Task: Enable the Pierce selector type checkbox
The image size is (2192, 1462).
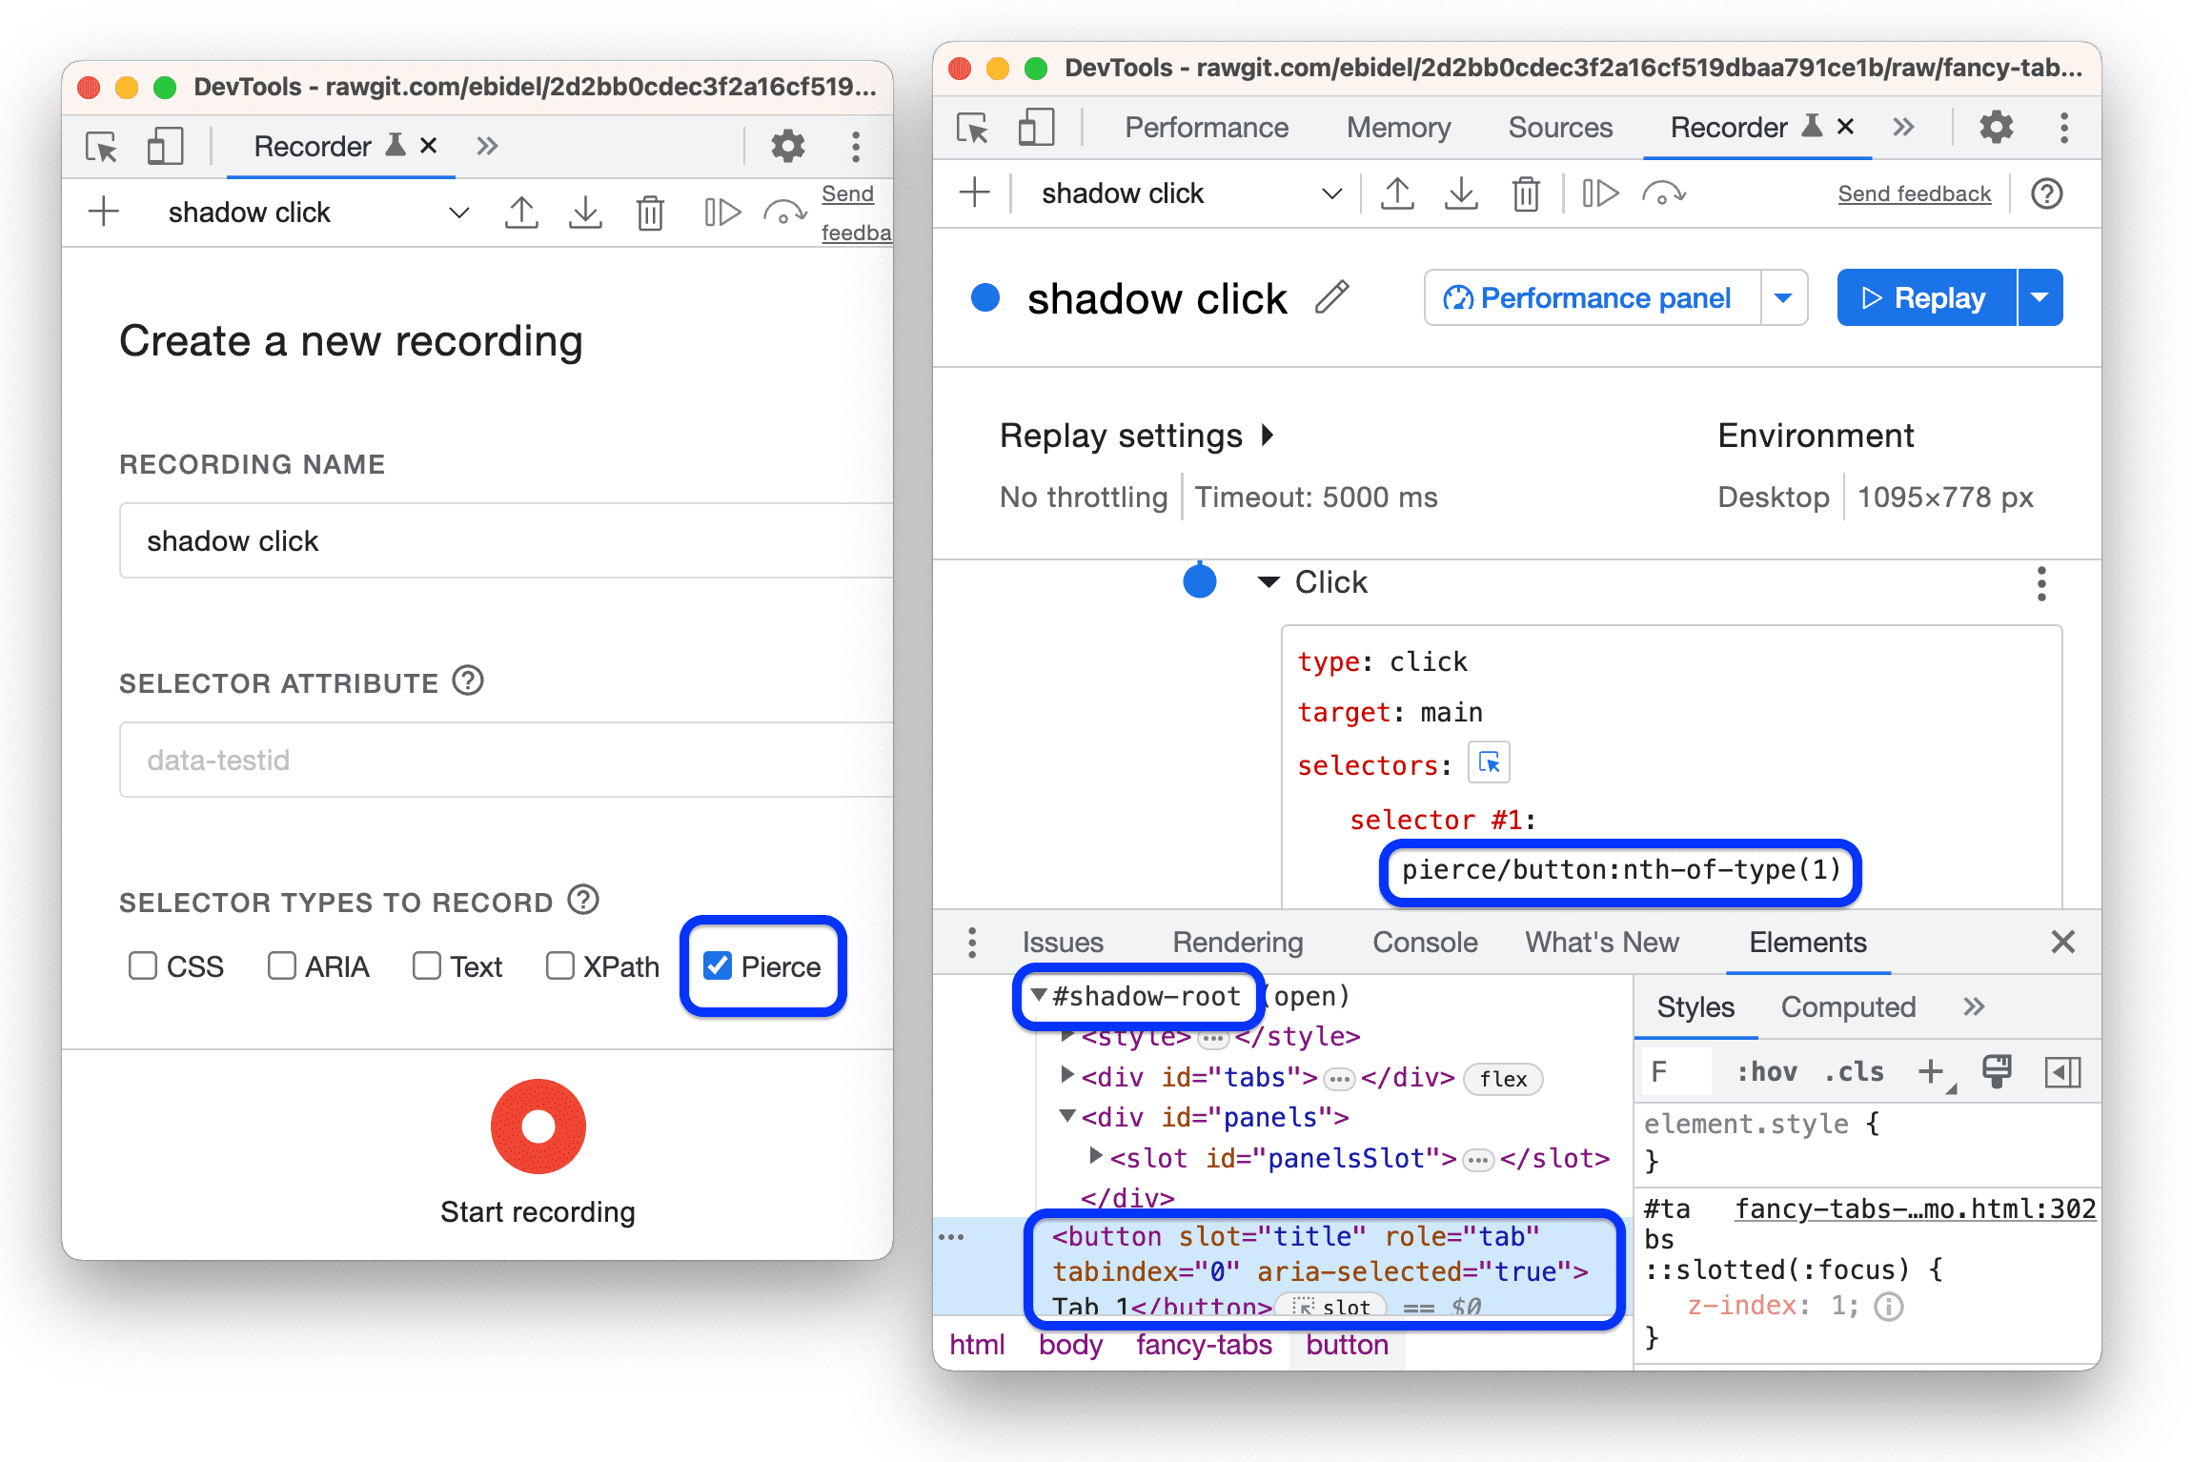Action: pyautogui.click(x=711, y=966)
